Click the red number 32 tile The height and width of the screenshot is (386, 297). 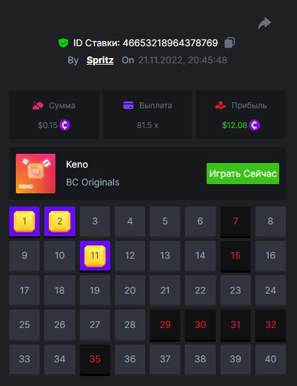[271, 325]
